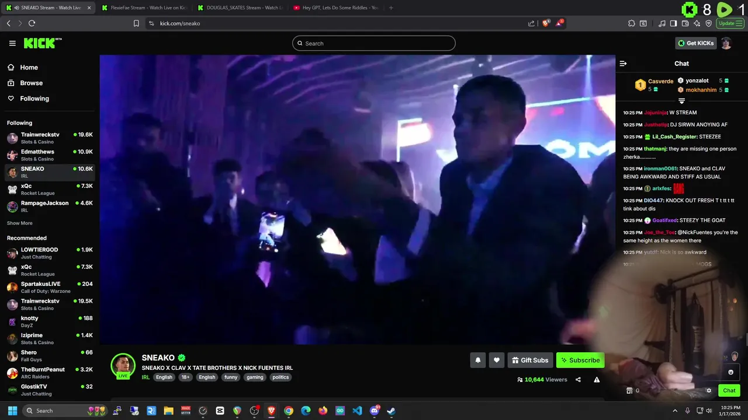Open the Brave Rewards triangle icon
Image resolution: width=748 pixels, height=420 pixels.
click(x=560, y=23)
